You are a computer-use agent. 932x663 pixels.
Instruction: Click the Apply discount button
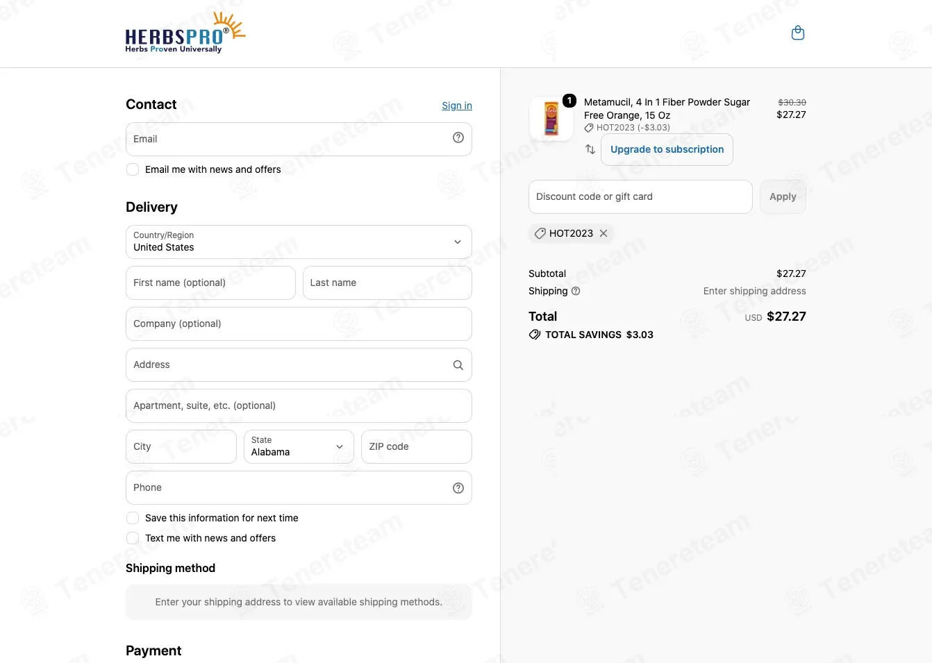(x=783, y=196)
